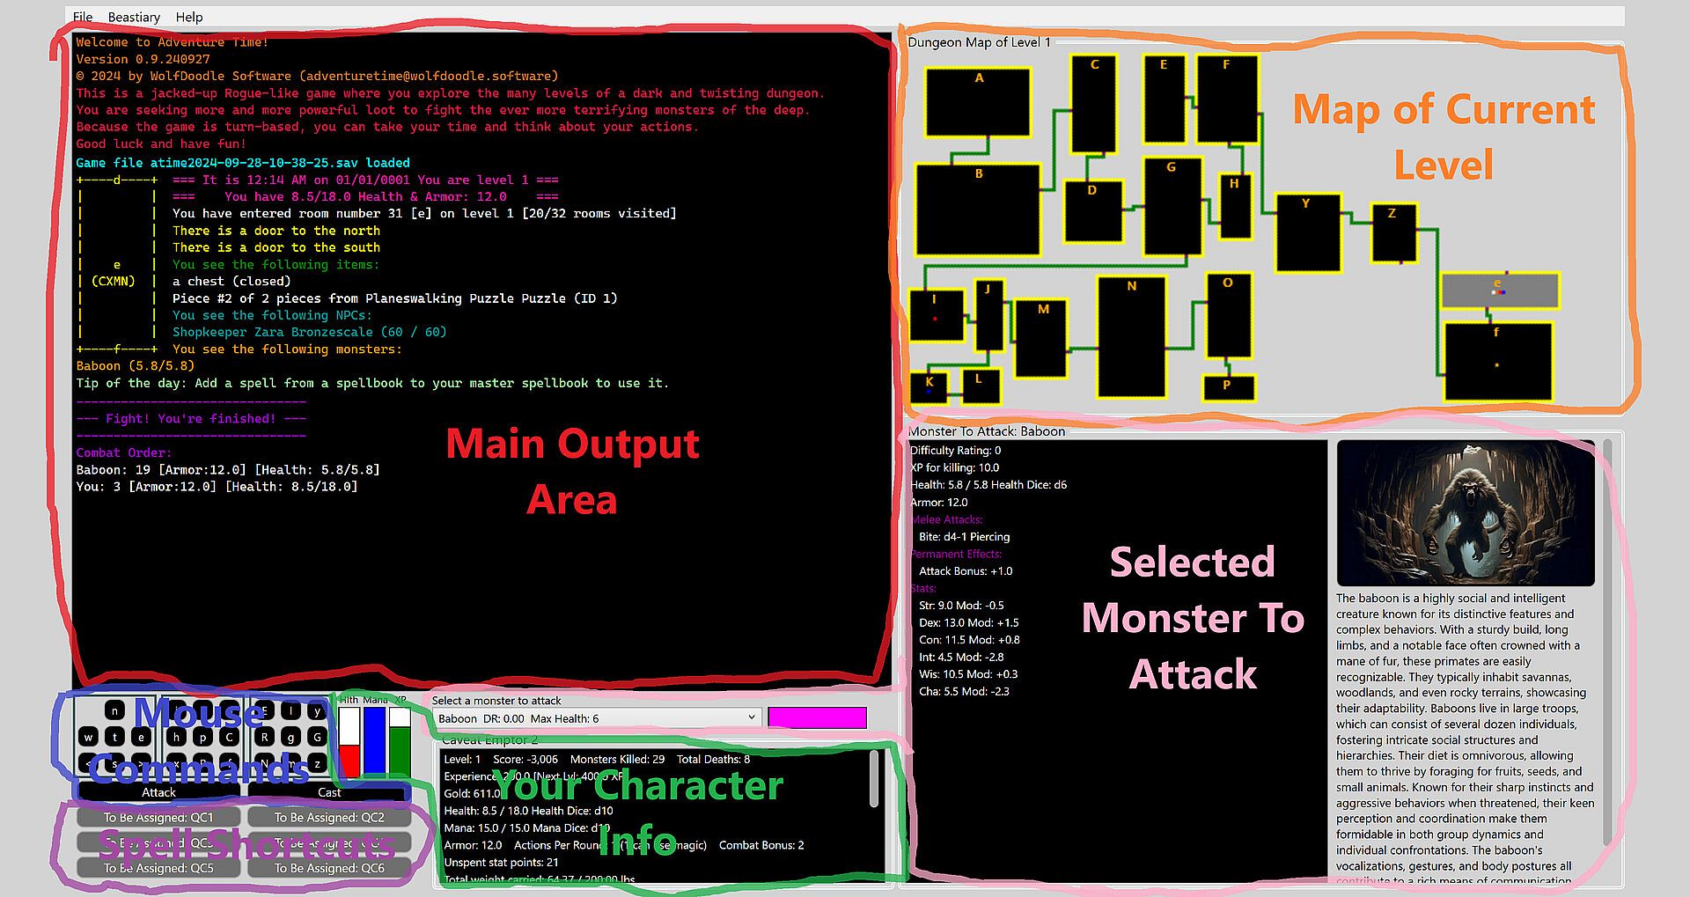The height and width of the screenshot is (897, 1690).
Task: Click the 'p' command key
Action: (x=202, y=737)
